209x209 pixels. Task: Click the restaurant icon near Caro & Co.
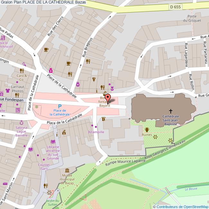coord(22,70)
